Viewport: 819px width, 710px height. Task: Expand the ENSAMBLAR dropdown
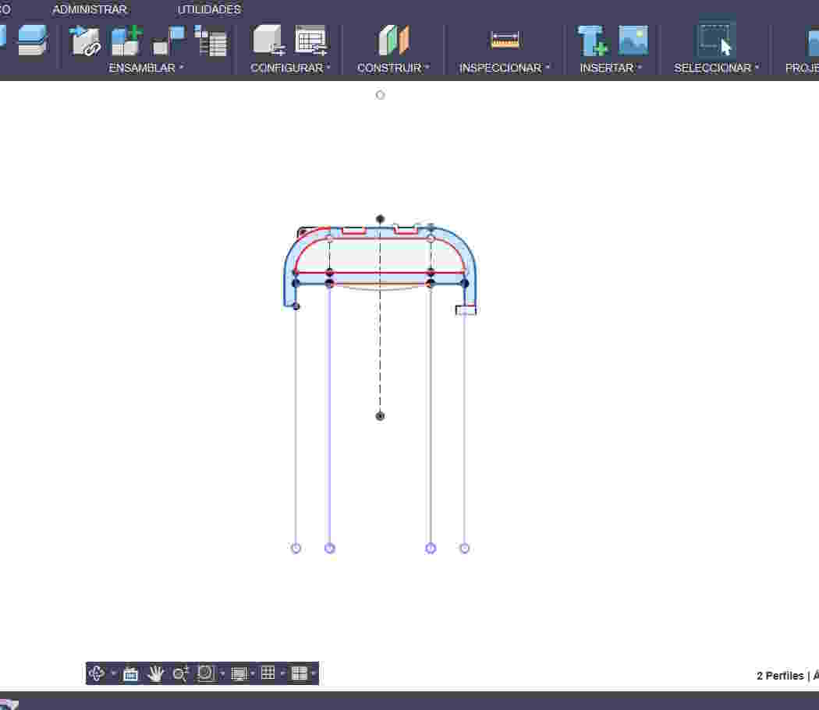click(146, 68)
